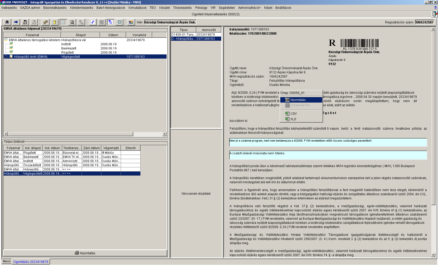Click the CSV export icon in context menu
This screenshot has height=265, width=438.
[287, 113]
